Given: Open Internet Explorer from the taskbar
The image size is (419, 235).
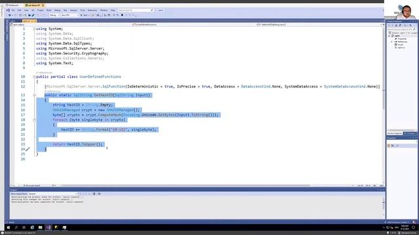Looking at the screenshot, I should pos(32,228).
